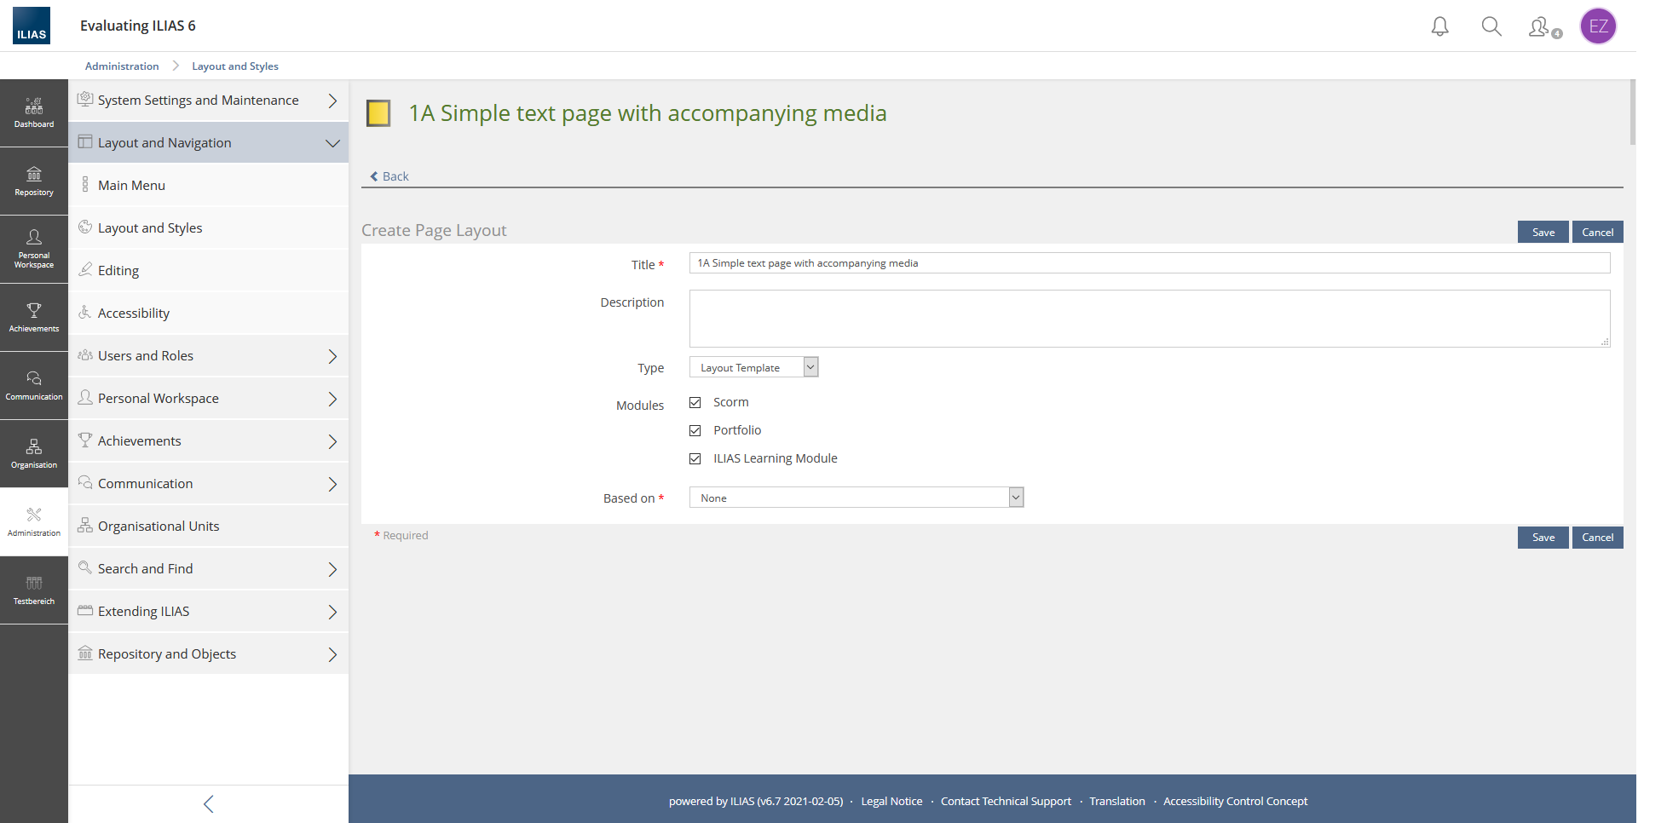1667x823 pixels.
Task: Go to Dashboard in the sidebar
Action: point(34,113)
